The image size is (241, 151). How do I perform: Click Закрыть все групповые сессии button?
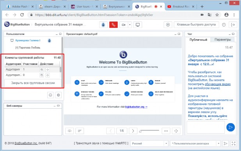click(x=33, y=83)
